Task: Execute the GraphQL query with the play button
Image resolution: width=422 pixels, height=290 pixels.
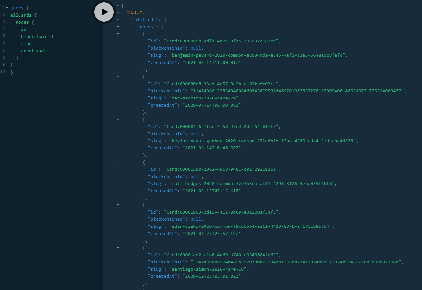Action: pos(104,12)
